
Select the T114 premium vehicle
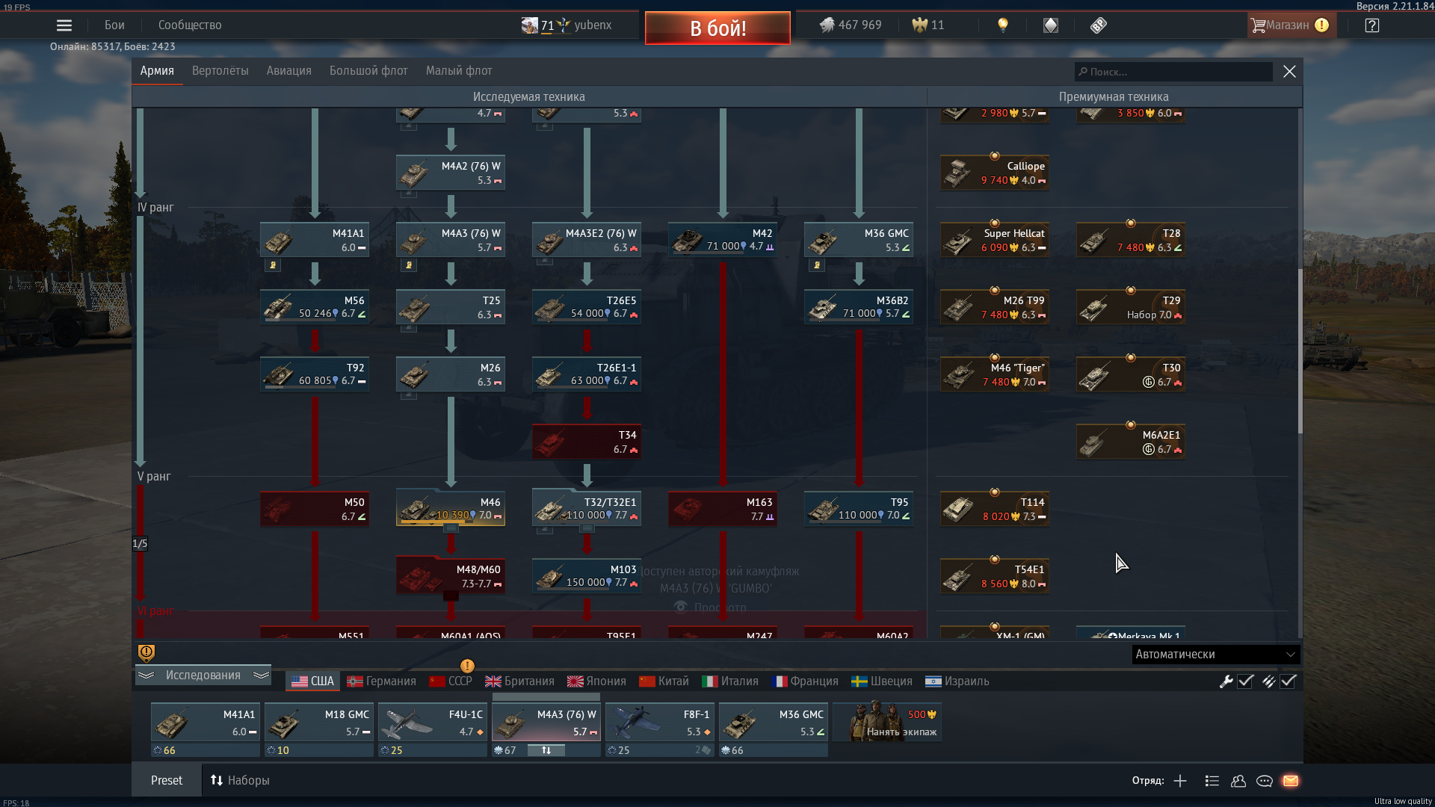995,509
